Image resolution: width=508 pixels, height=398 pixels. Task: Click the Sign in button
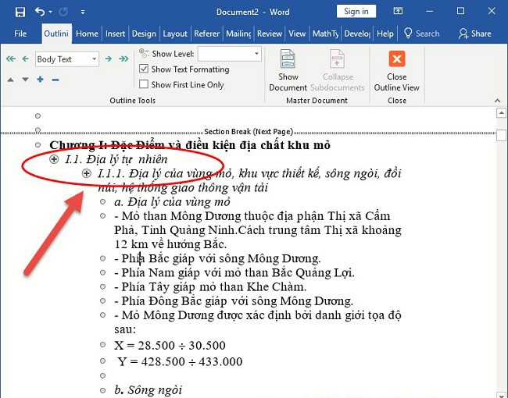pos(356,12)
